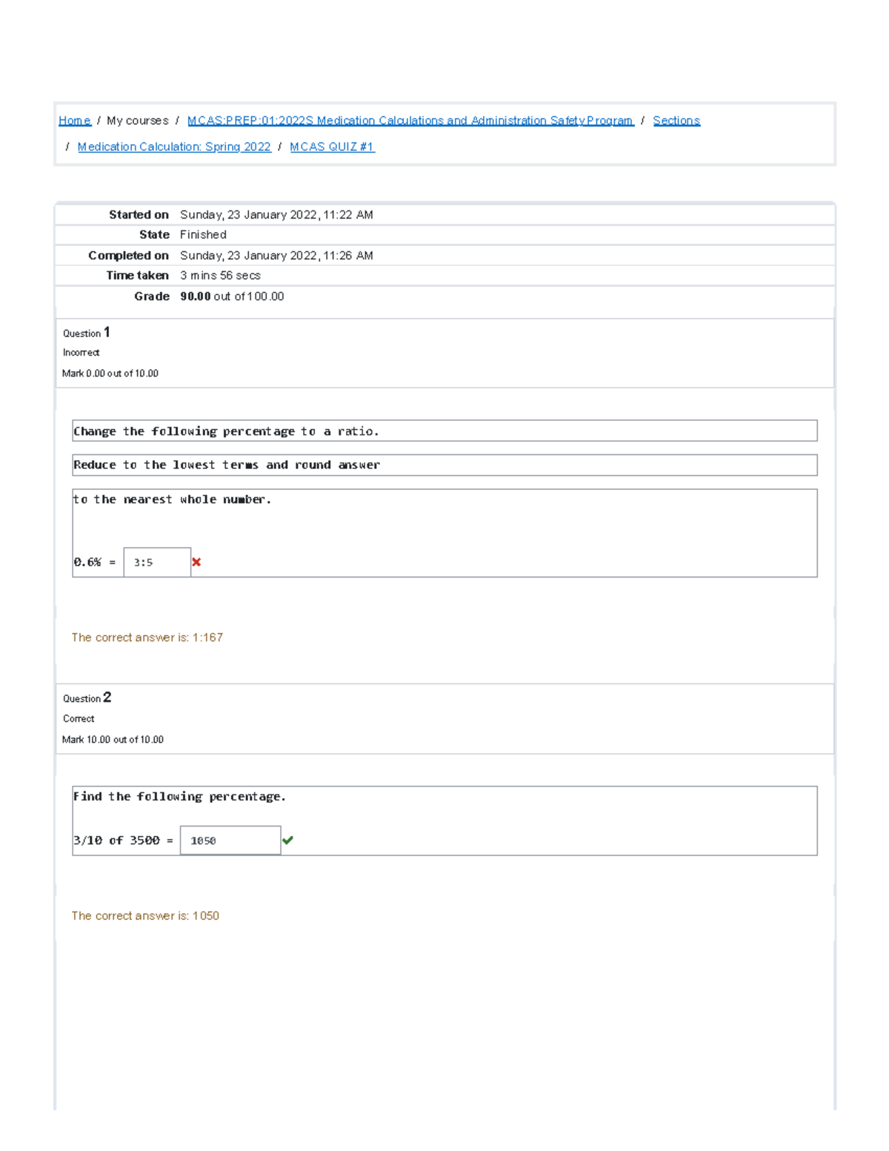Image resolution: width=889 pixels, height=1151 pixels.
Task: Click the red X incorrect icon
Action: (x=196, y=563)
